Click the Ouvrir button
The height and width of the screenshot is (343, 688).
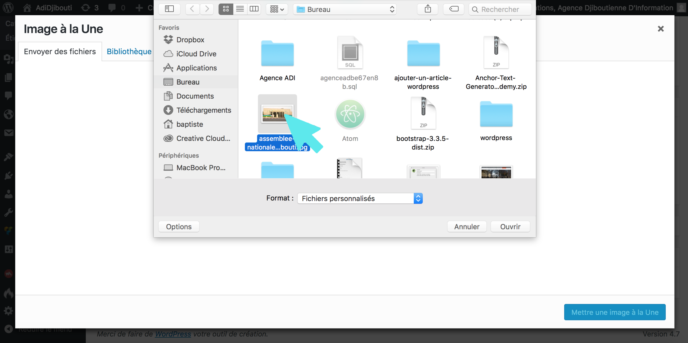coord(510,227)
